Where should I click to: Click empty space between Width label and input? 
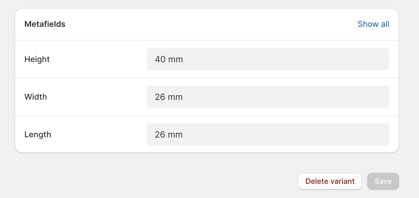tap(99, 97)
